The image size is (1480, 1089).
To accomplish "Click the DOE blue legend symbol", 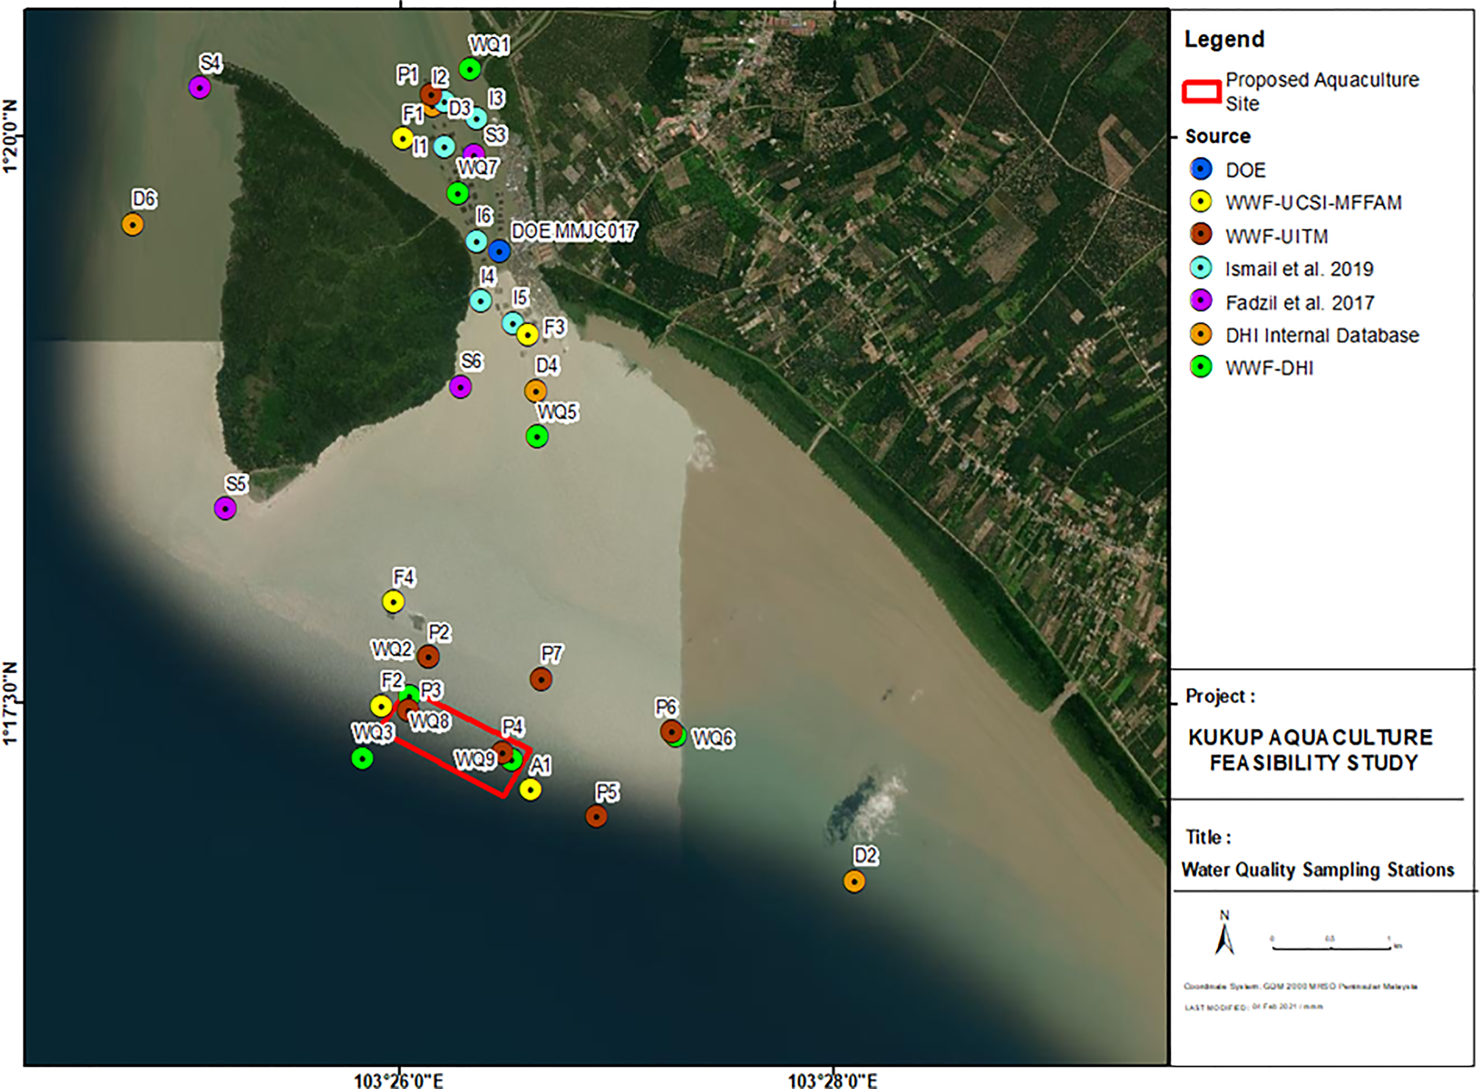I will click(1201, 169).
